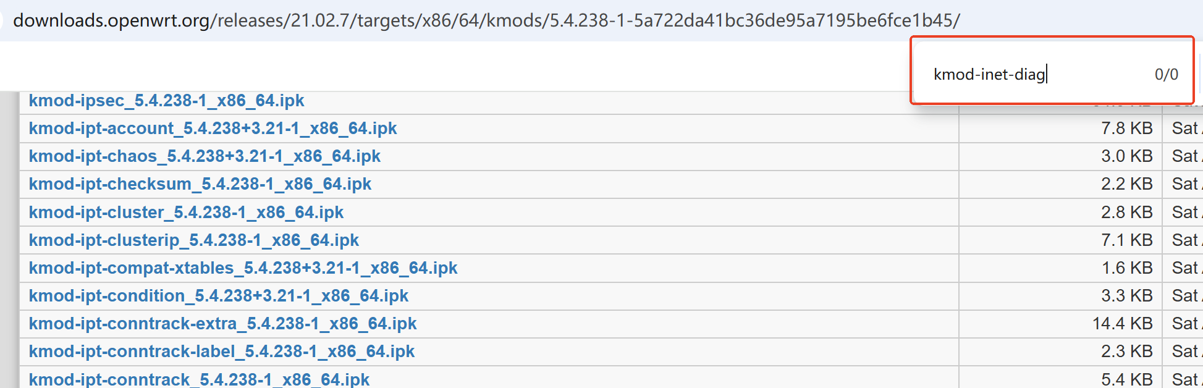1203x388 pixels.
Task: Open kmod-ipsec_5.4.238-1_x86_64.ipk link
Action: 166,101
